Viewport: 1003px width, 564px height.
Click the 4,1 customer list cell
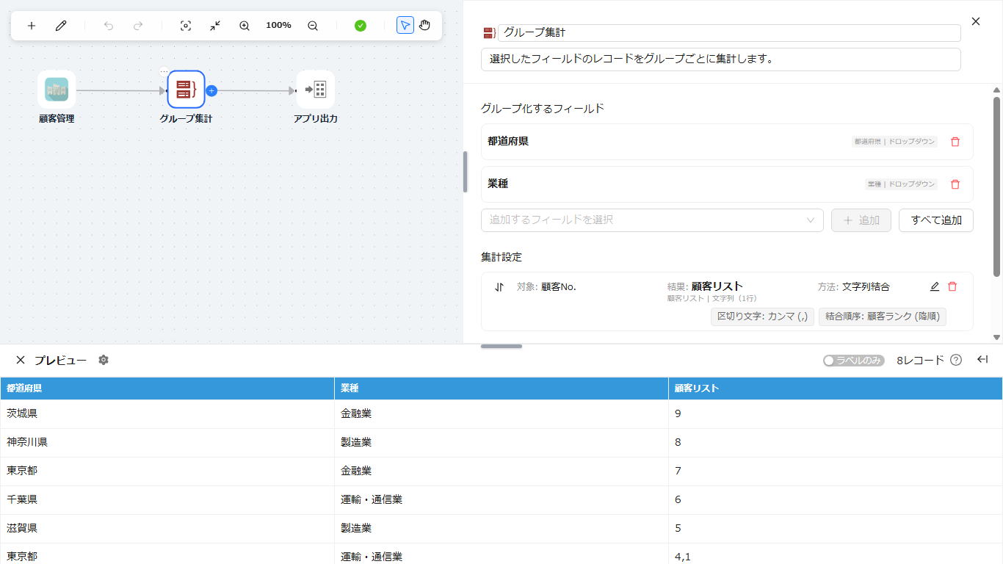(x=836, y=554)
